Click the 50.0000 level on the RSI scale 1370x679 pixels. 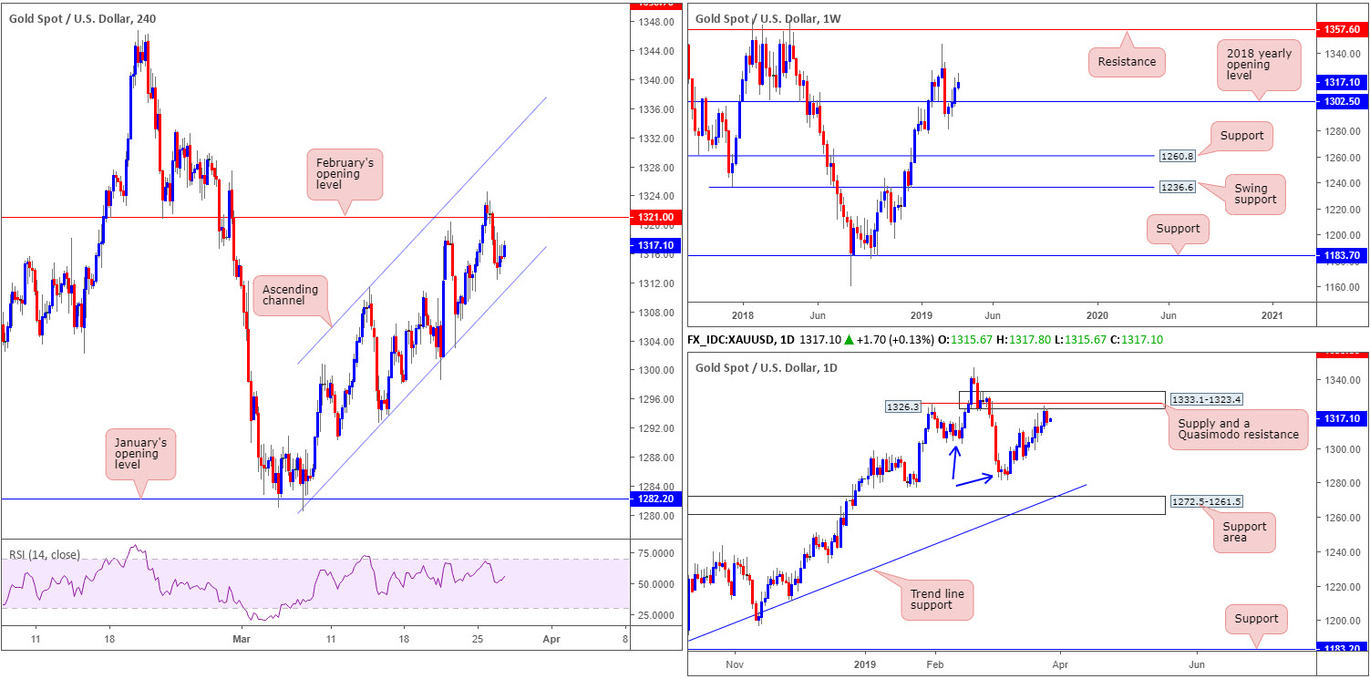[654, 584]
